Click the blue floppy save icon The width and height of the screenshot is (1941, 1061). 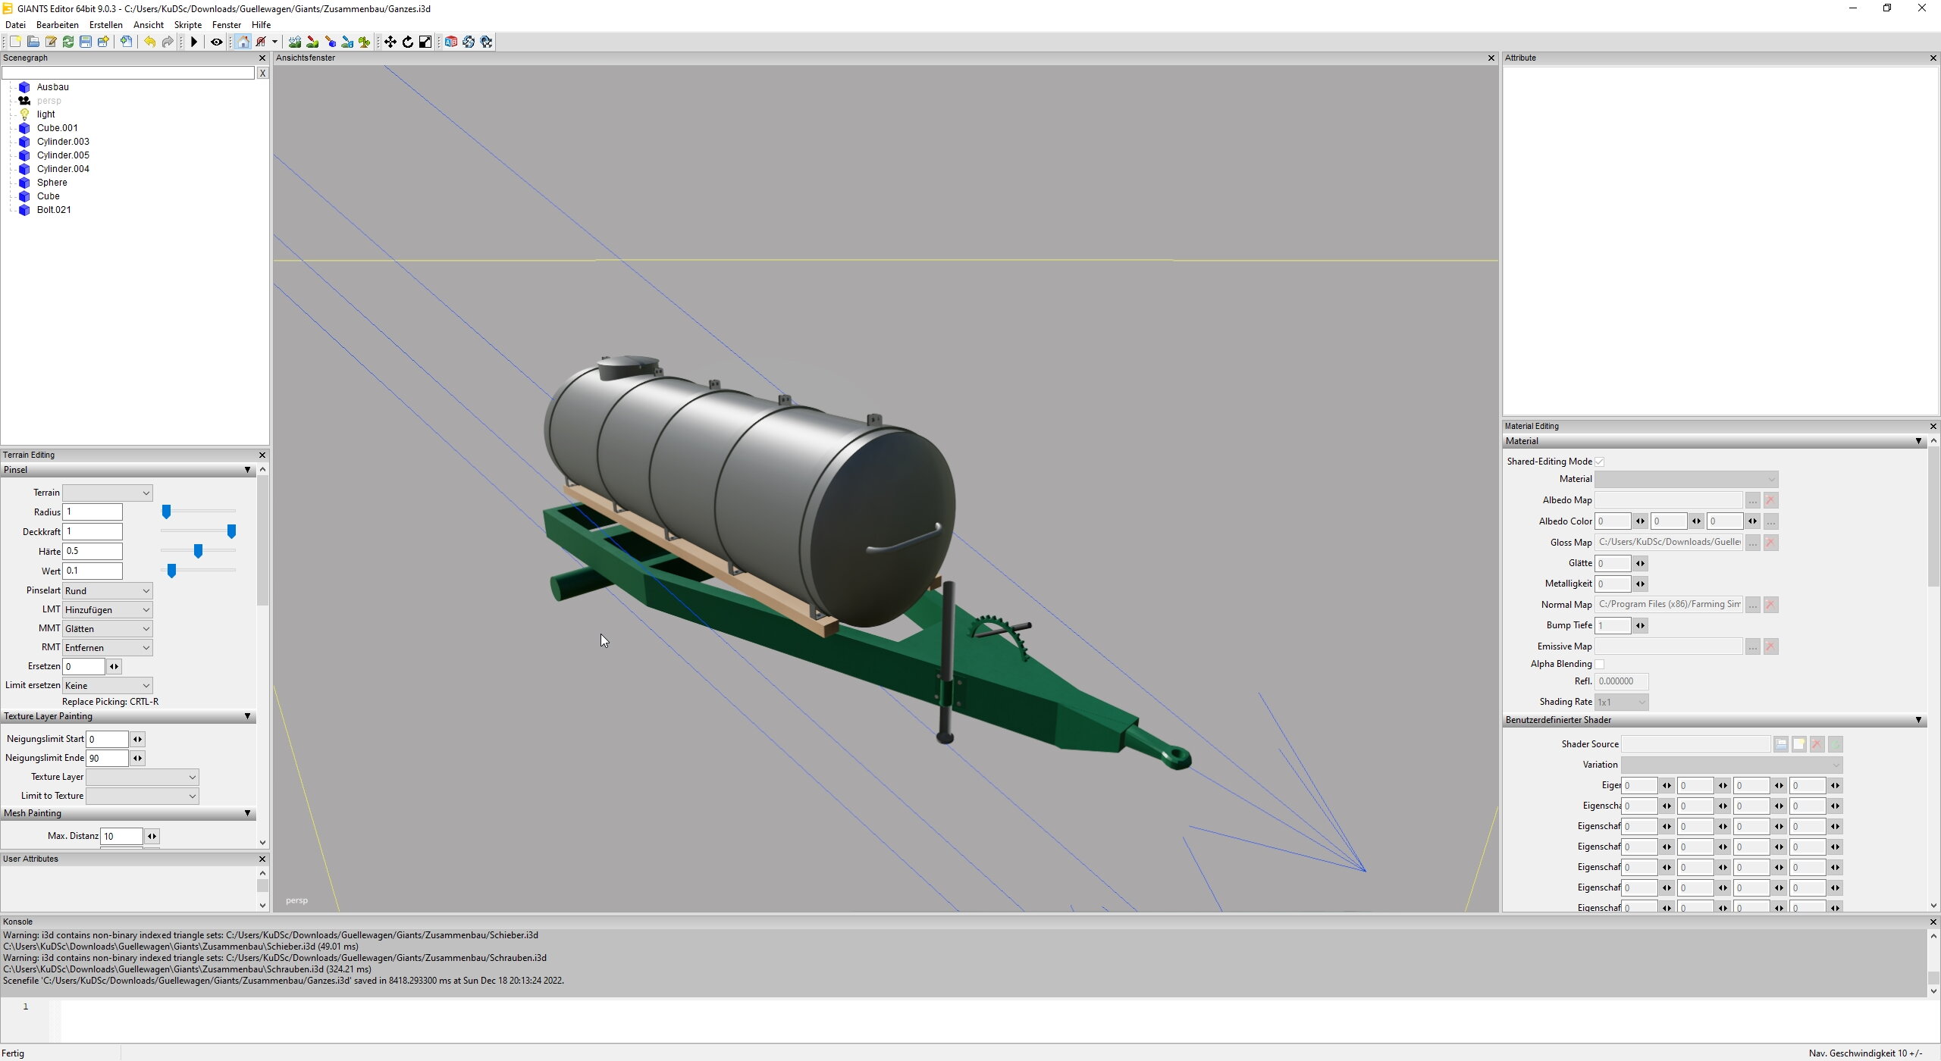pyautogui.click(x=86, y=42)
